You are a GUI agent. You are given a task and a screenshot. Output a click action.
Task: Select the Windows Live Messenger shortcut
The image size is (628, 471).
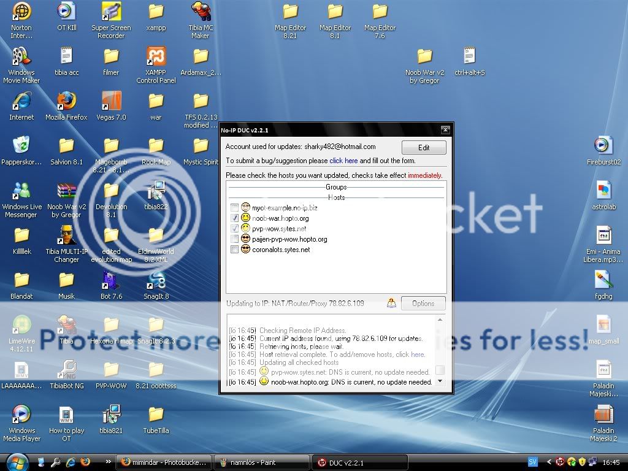21,199
